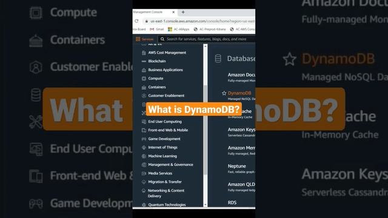Click the padlock icon in address bar
Screen dimensions: 388x218
point(146,21)
